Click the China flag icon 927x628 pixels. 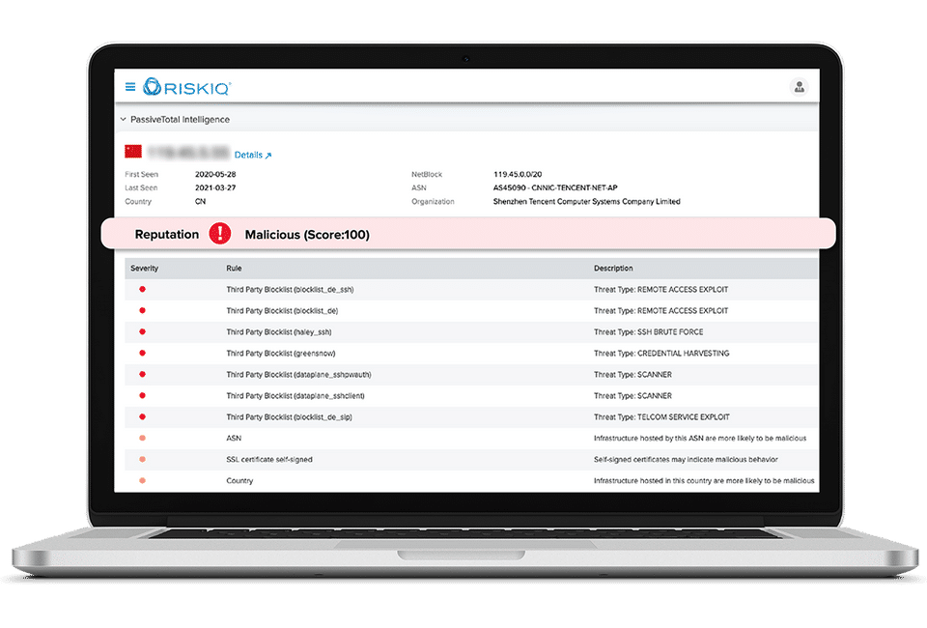coord(133,152)
